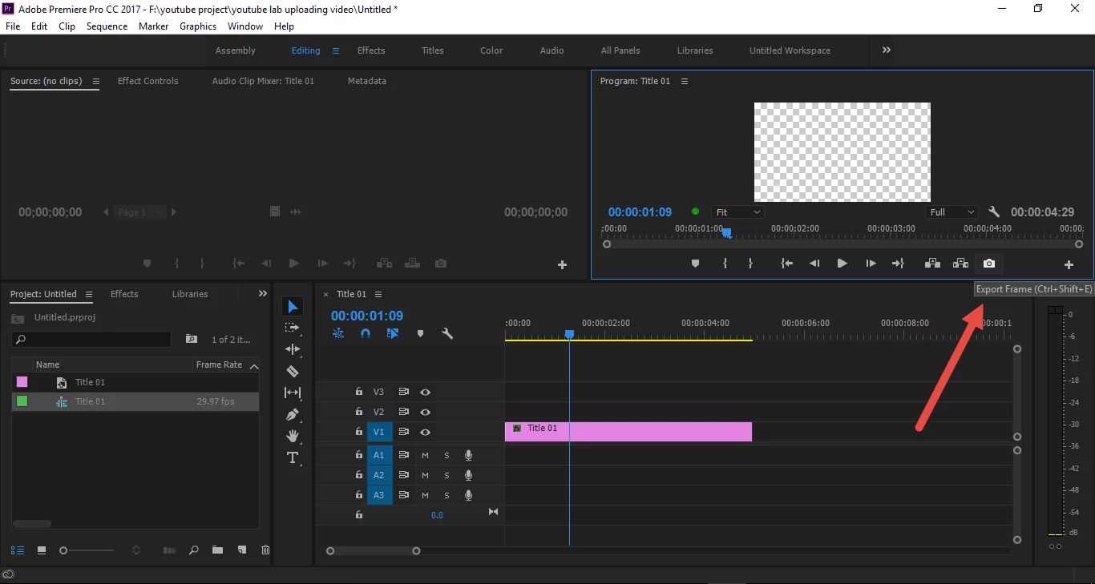1095x584 pixels.
Task: Mark Out point in Program monitor
Action: click(750, 264)
